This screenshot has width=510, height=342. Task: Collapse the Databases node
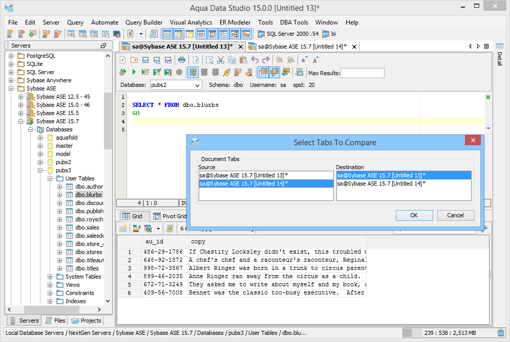coord(31,129)
